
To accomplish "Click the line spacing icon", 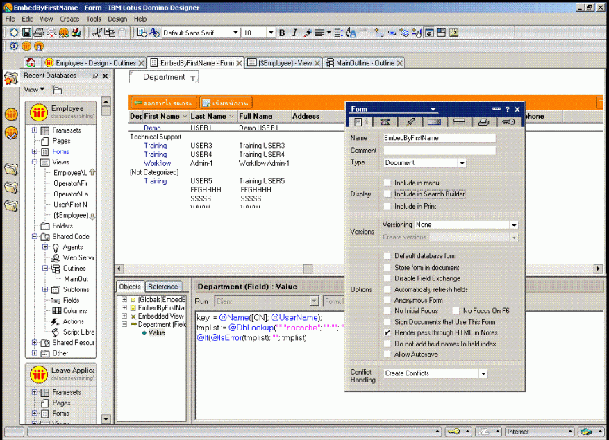I will (338, 33).
